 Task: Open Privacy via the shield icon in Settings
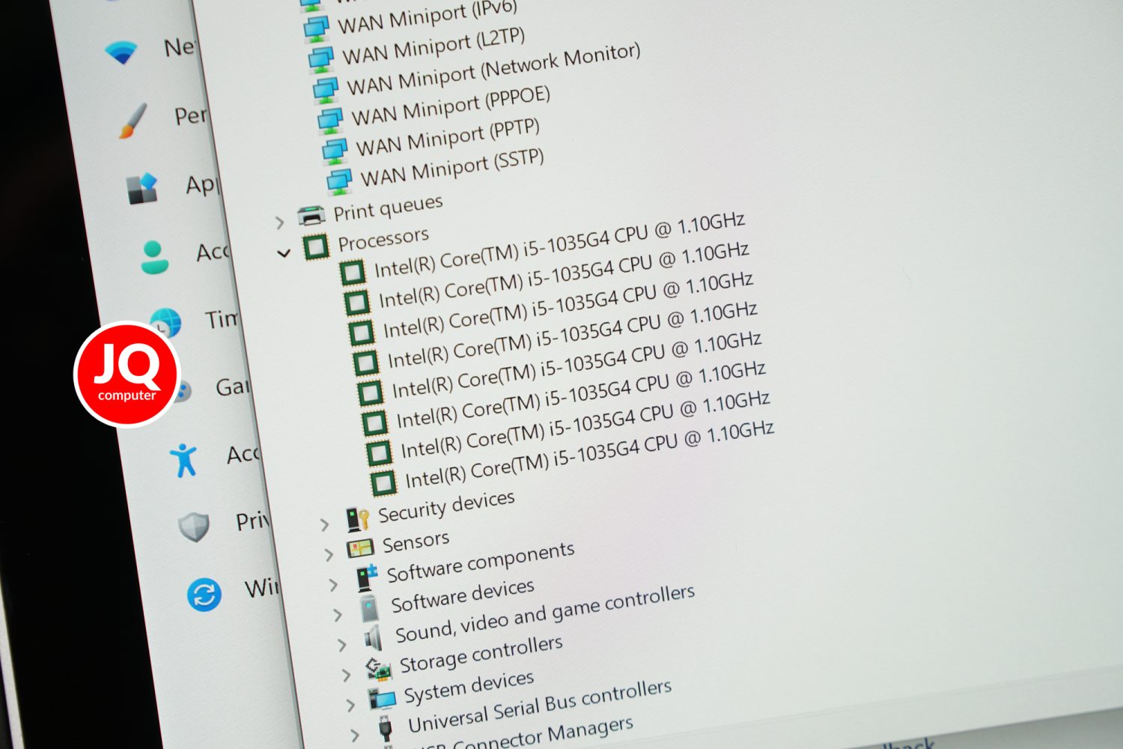[194, 527]
